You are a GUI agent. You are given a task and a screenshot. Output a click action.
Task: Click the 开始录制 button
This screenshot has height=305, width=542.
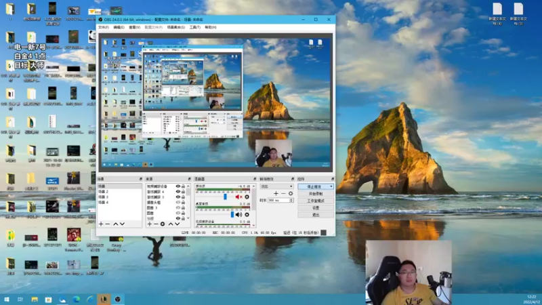point(316,194)
